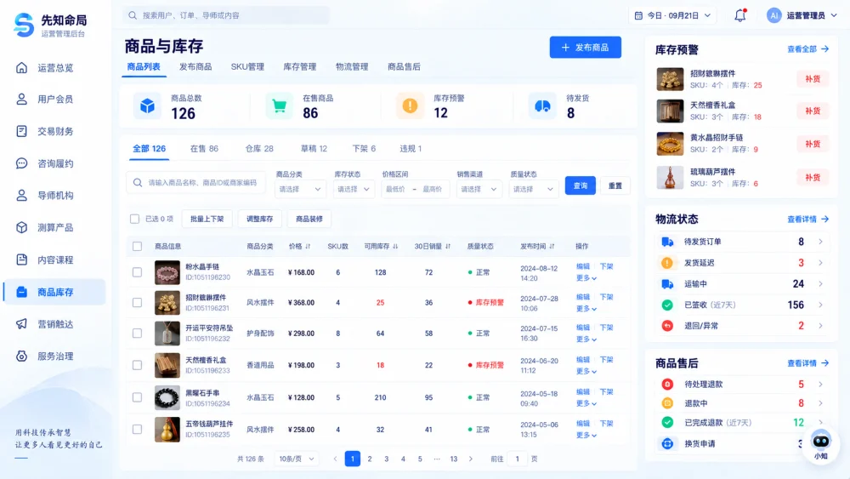The height and width of the screenshot is (479, 850).
Task: Open the 小知 assistant robot
Action: [x=821, y=444]
